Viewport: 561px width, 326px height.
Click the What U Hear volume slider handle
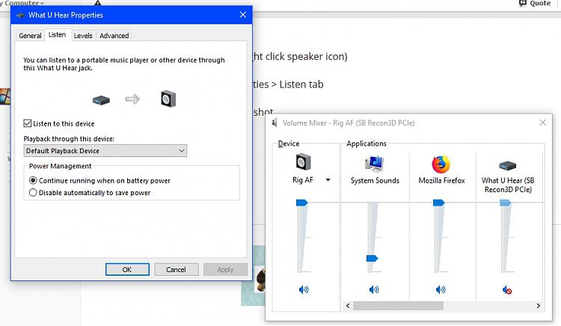505,203
